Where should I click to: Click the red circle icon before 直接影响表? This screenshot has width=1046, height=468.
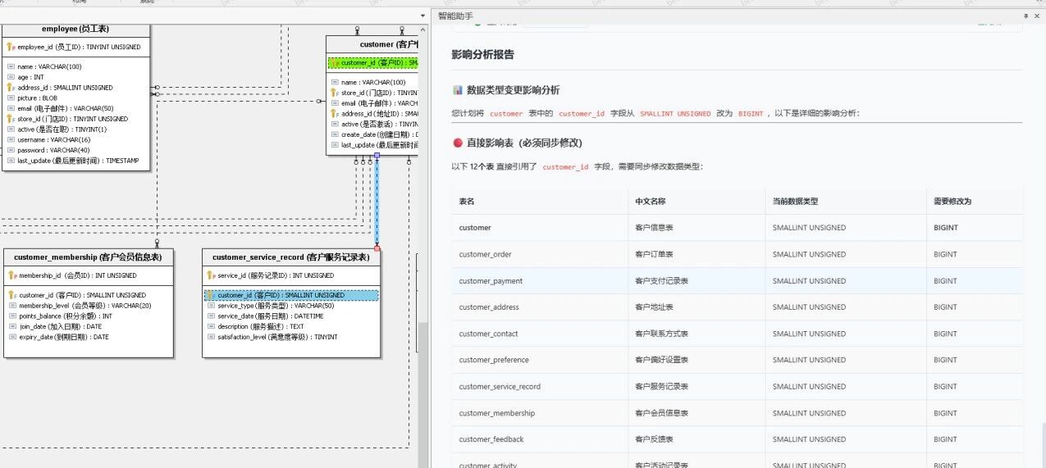coord(458,143)
